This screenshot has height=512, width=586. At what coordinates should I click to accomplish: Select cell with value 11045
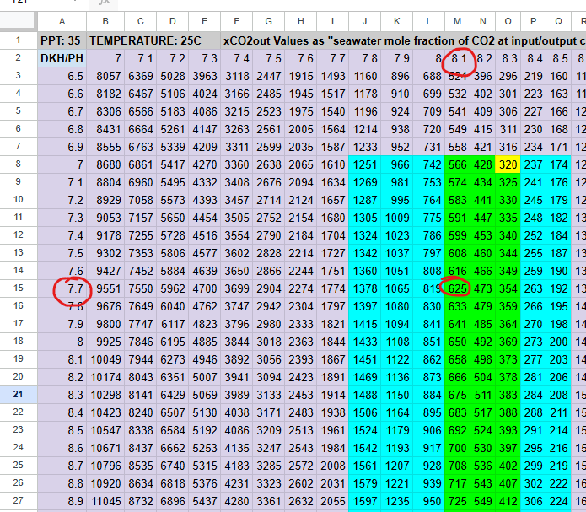[x=105, y=500]
